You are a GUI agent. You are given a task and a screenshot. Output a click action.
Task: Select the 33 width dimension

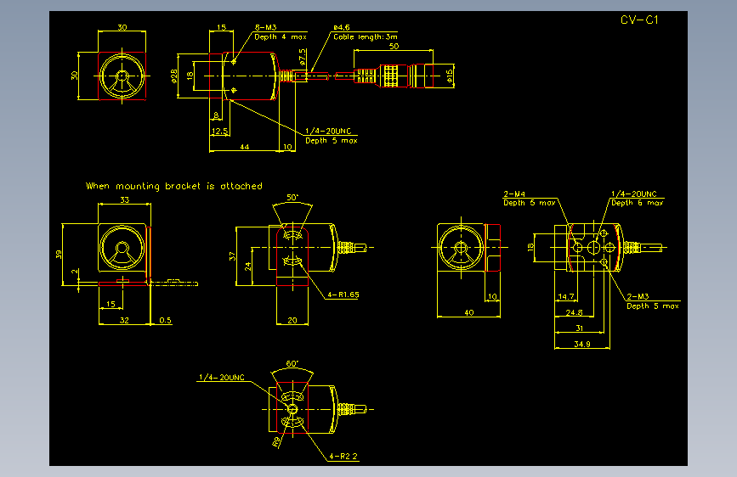click(125, 199)
